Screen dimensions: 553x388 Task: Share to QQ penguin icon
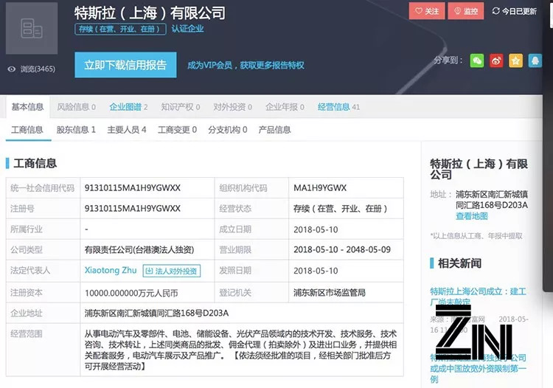click(535, 60)
